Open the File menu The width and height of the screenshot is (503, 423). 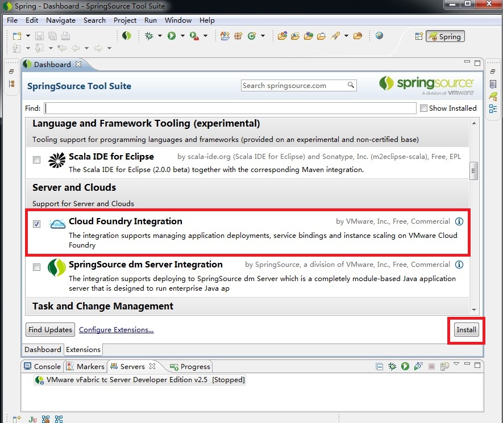12,20
